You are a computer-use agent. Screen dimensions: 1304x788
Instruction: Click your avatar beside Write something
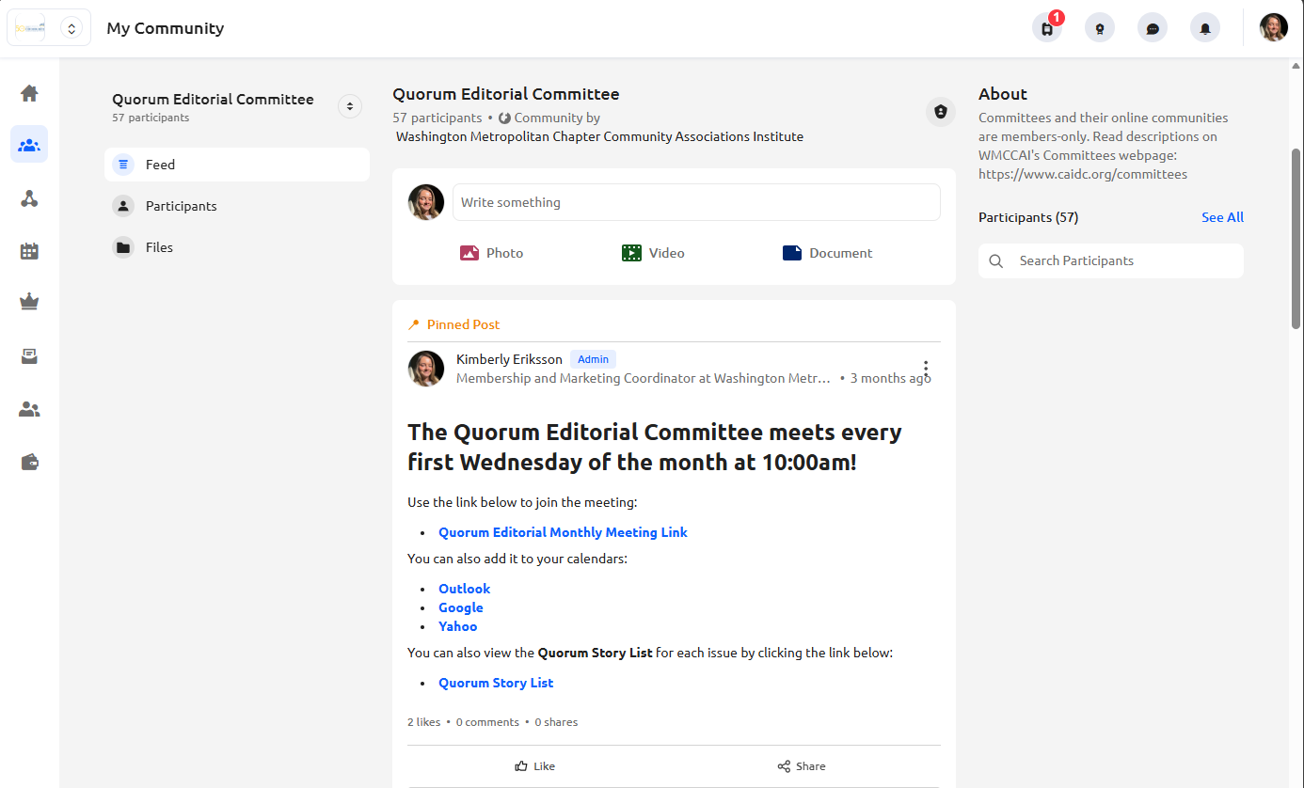pyautogui.click(x=426, y=202)
